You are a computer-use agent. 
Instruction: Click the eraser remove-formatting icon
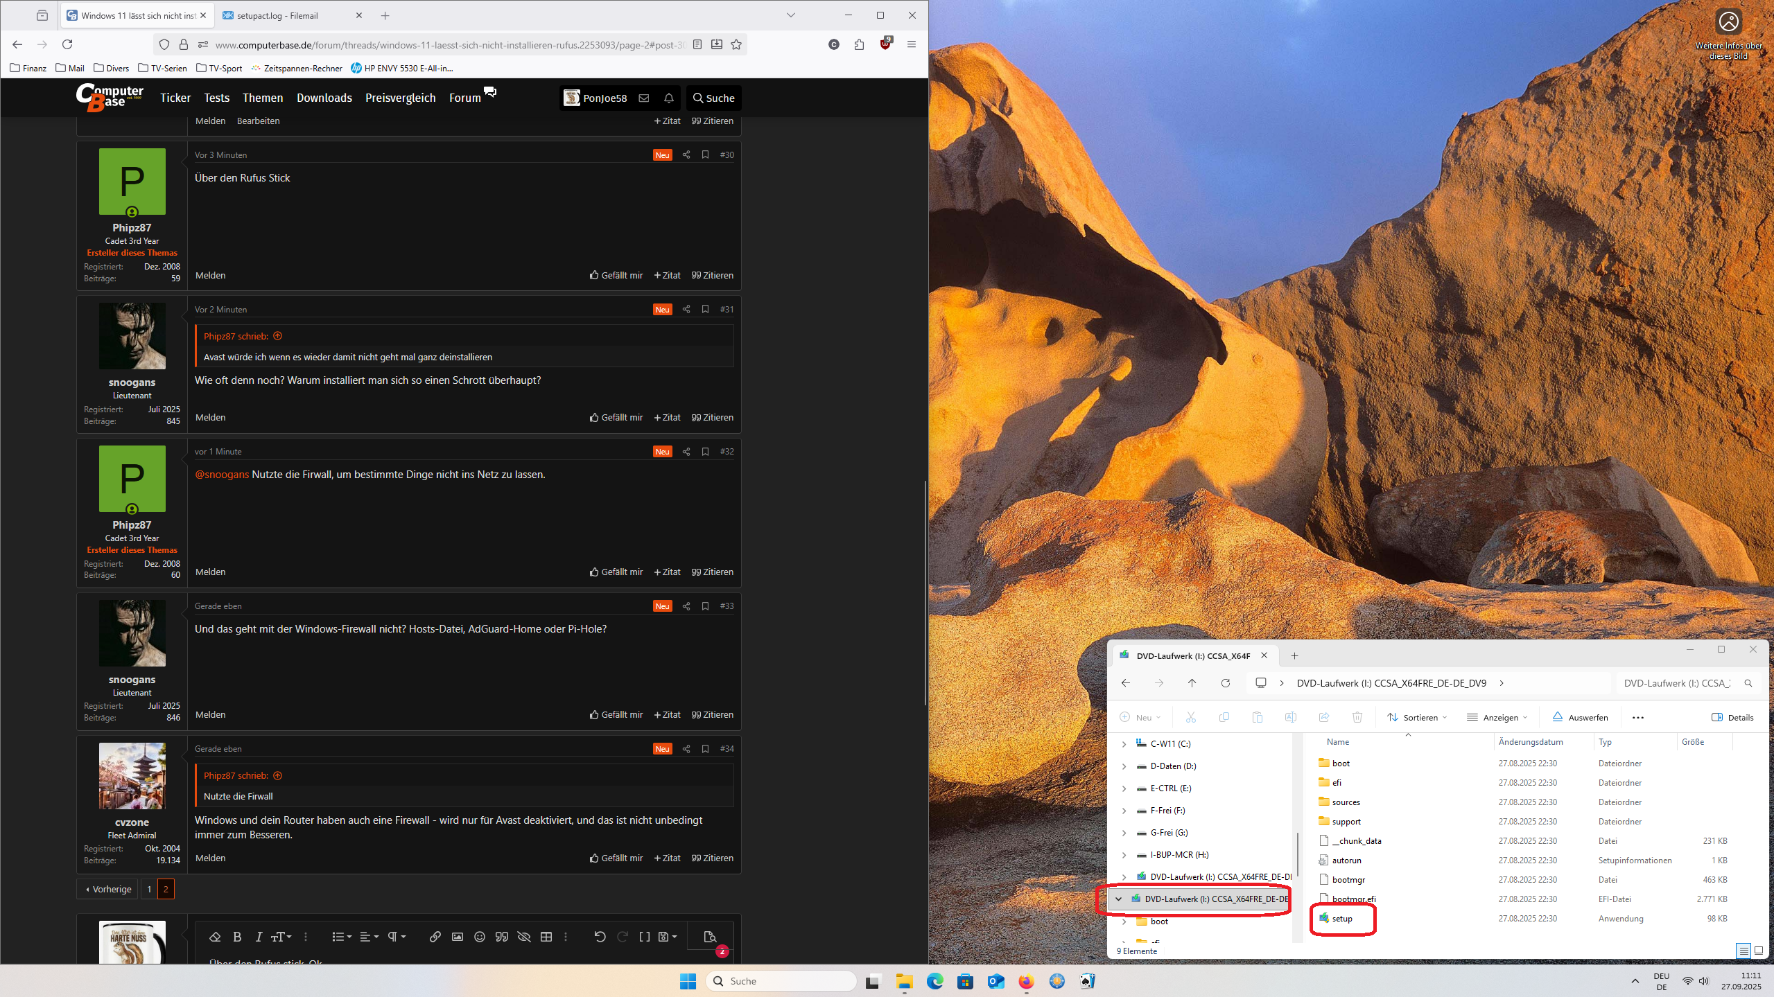215,937
